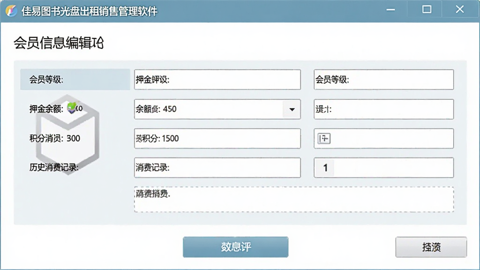The height and width of the screenshot is (270, 480).
Task: Click the 押金余额 label
Action: click(x=46, y=109)
